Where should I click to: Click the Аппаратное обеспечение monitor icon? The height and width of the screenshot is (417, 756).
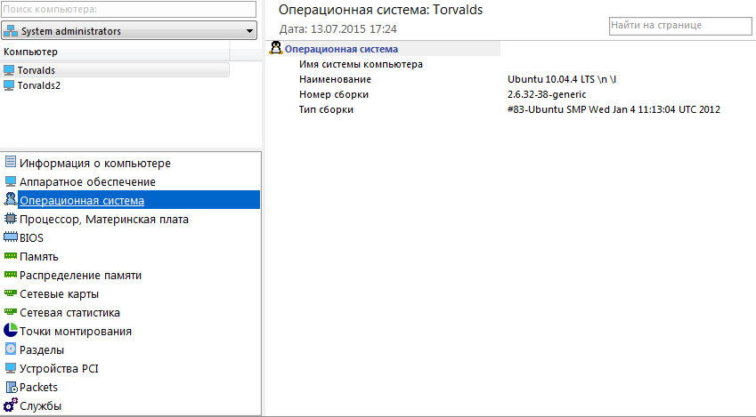(10, 181)
